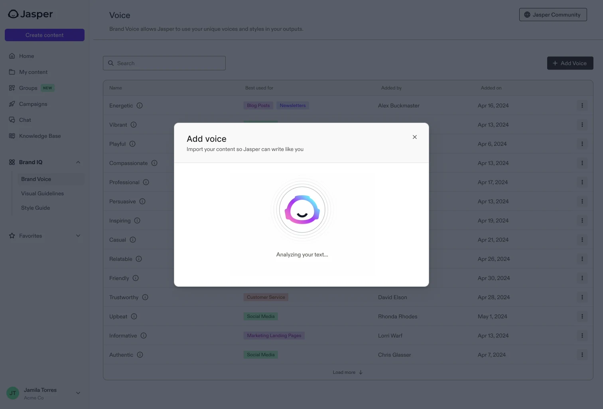The image size is (603, 409).
Task: Click the Energetic voice name
Action: point(121,105)
